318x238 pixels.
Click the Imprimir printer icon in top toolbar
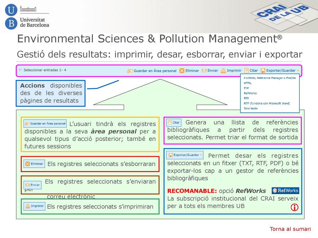click(x=223, y=71)
